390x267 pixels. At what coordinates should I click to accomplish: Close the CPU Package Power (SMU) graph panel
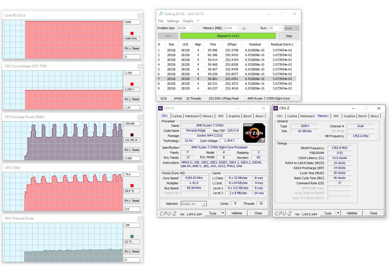coord(140,117)
